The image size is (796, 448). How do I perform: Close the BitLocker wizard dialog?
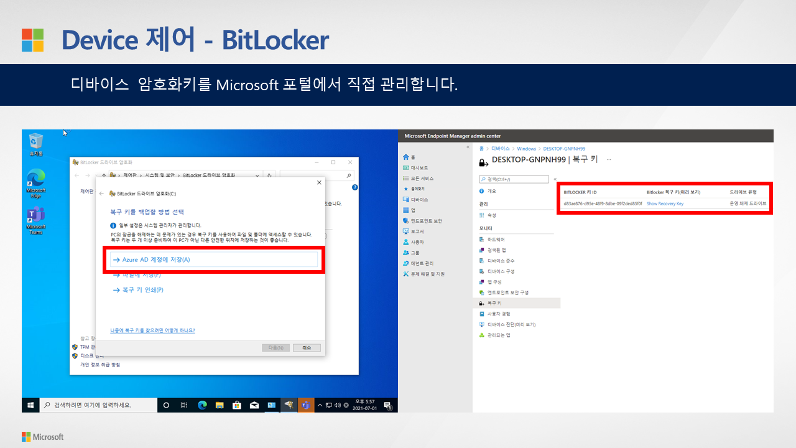coord(319,182)
